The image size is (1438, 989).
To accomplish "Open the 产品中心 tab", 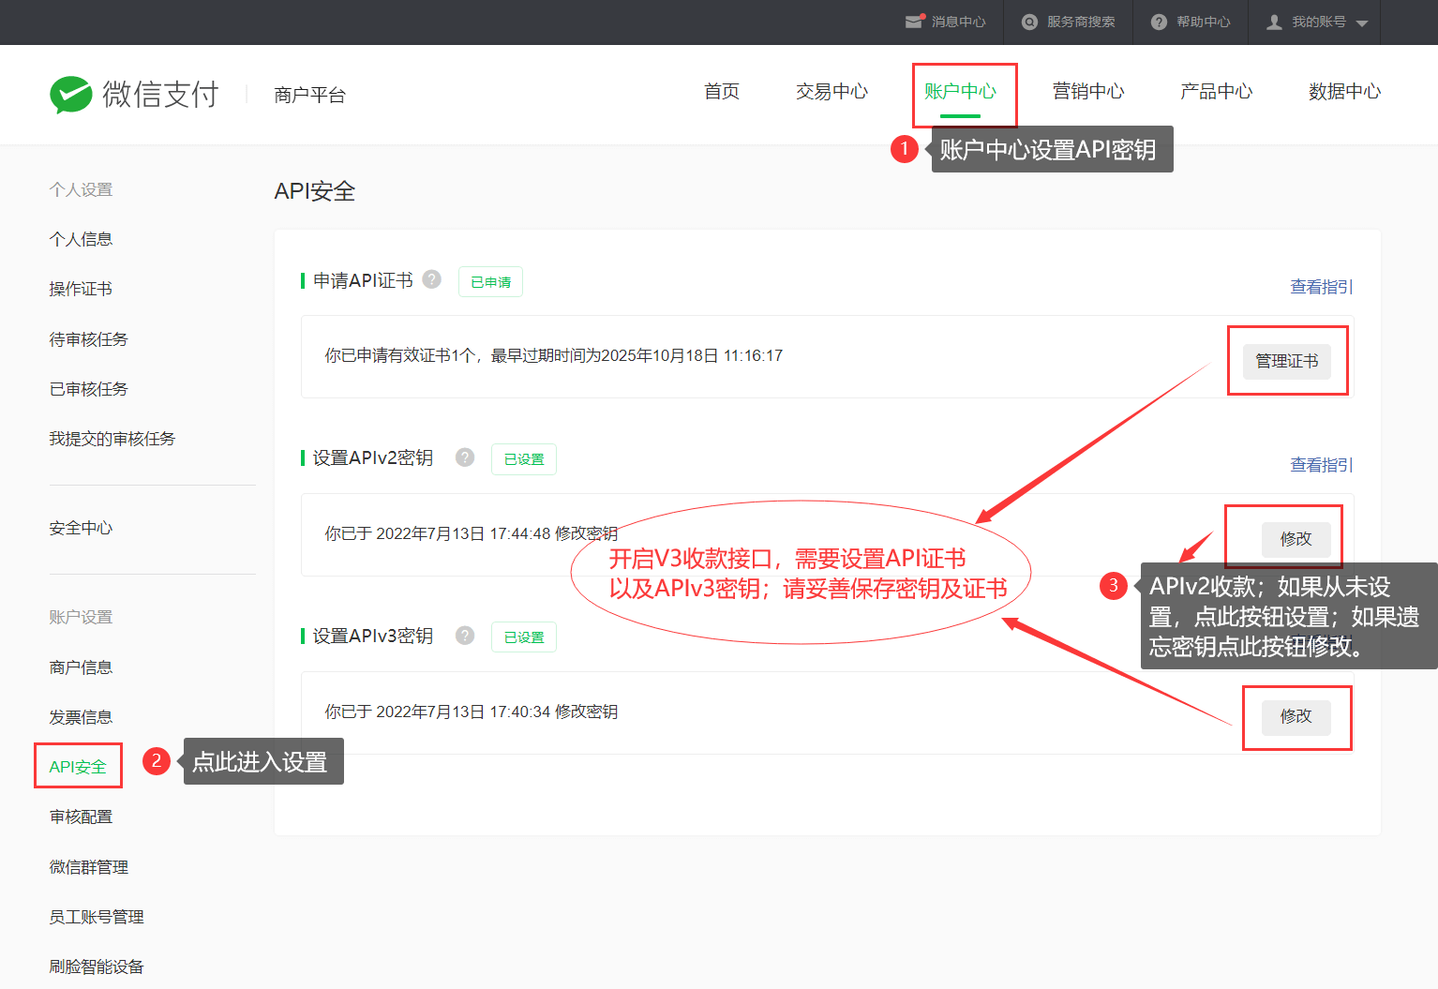I will 1216,92.
